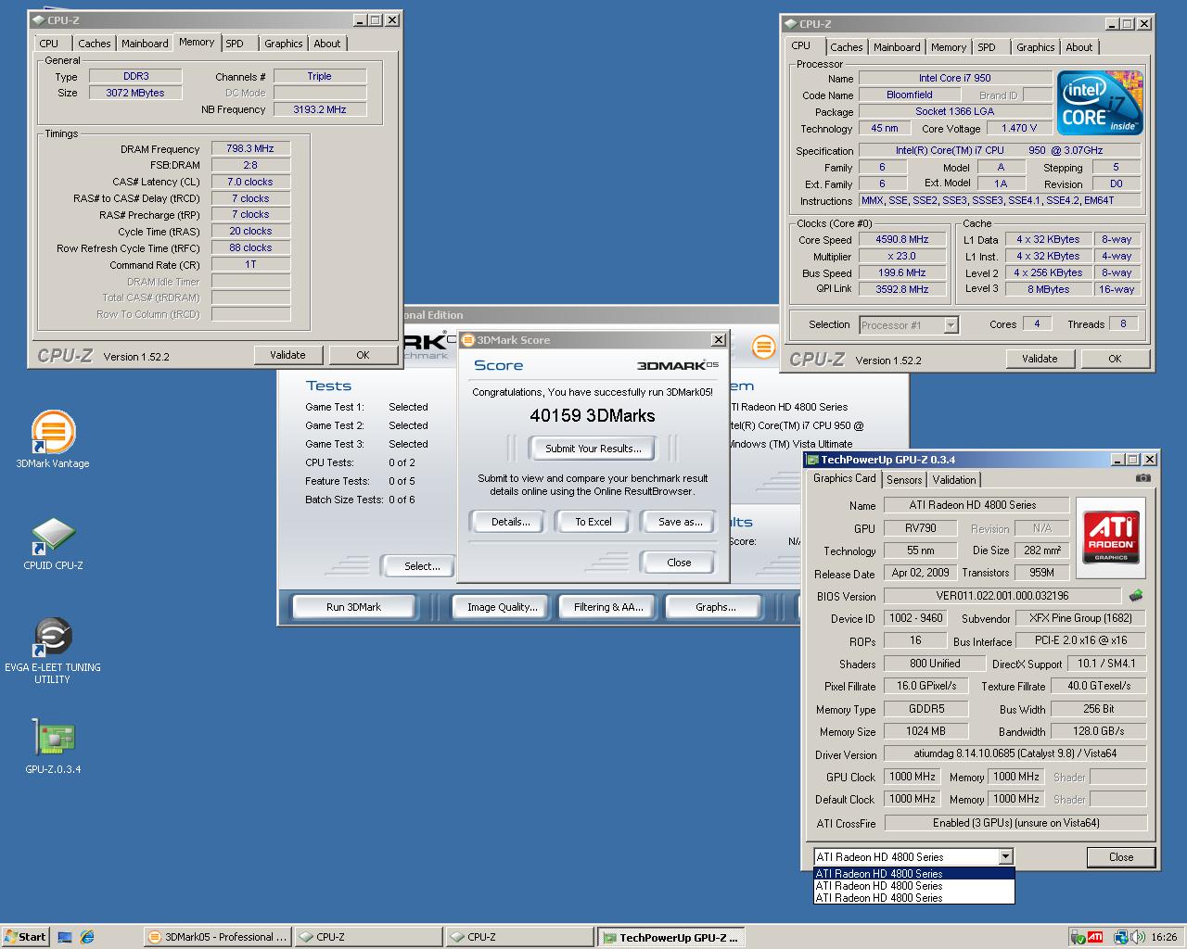Image resolution: width=1187 pixels, height=949 pixels.
Task: Click the 3DMark Score dialog title icon
Action: click(468, 340)
